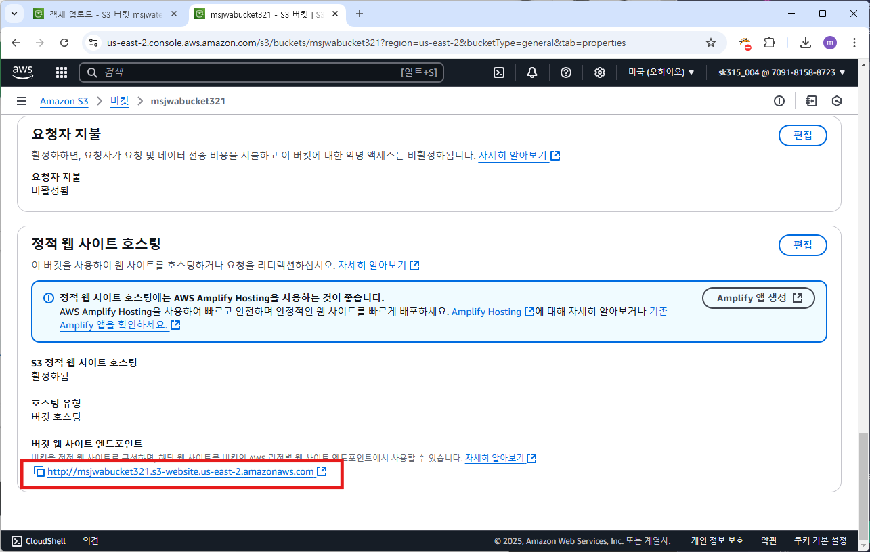The image size is (870, 552).
Task: Open Chrome's three-dot menu
Action: point(854,43)
